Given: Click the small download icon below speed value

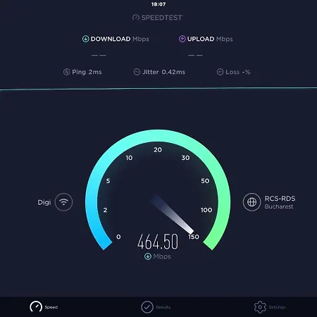Looking at the screenshot, I should point(148,256).
